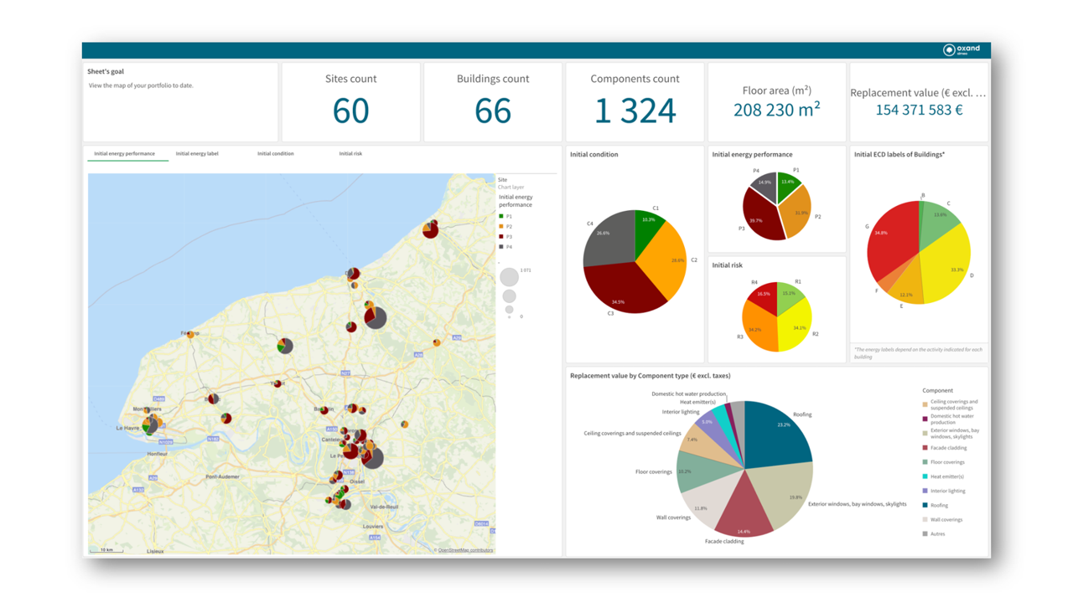Select the Initial risk tab
Viewport: 1073px width, 602px height.
[350, 154]
